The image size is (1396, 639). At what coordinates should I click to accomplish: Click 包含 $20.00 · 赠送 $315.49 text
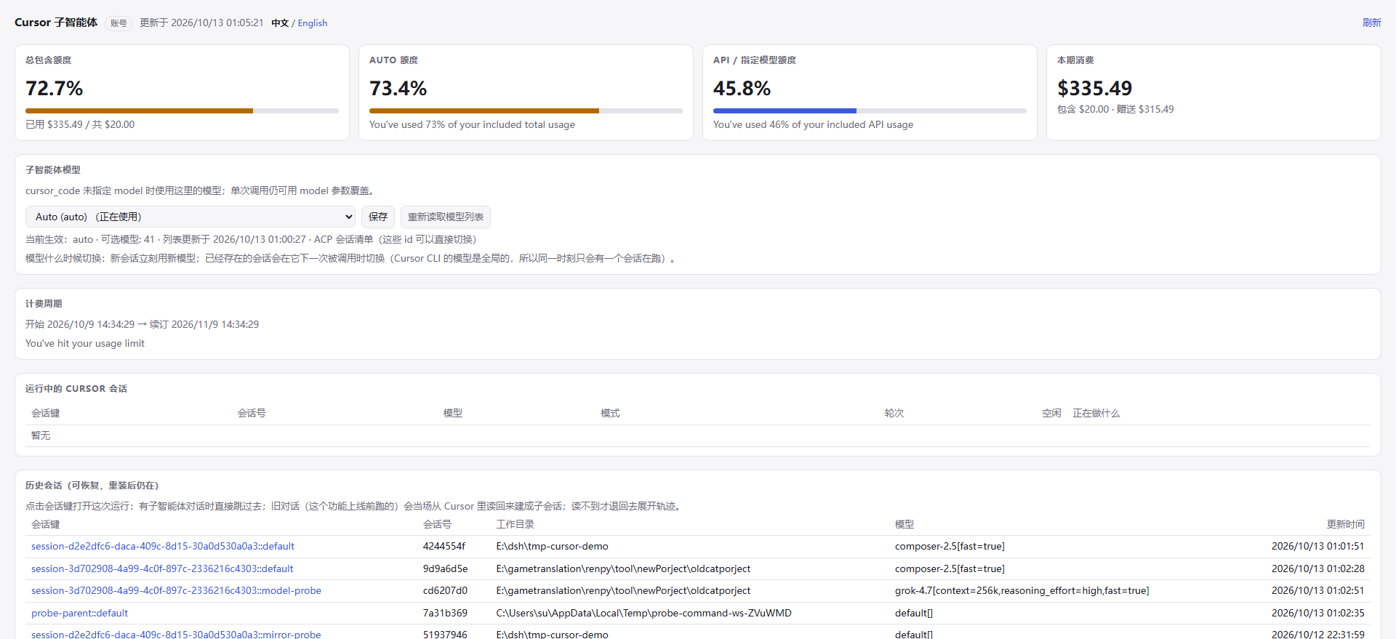tap(1115, 109)
